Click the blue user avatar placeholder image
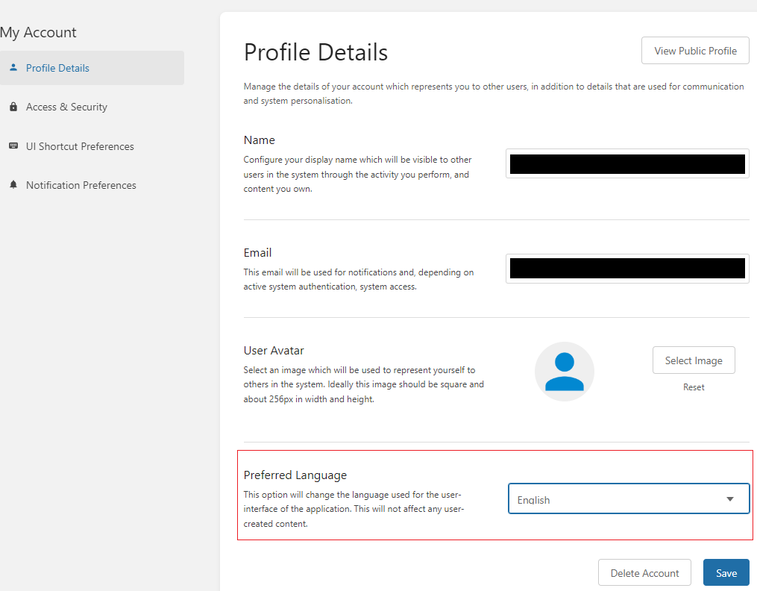The height and width of the screenshot is (591, 757). coord(564,372)
